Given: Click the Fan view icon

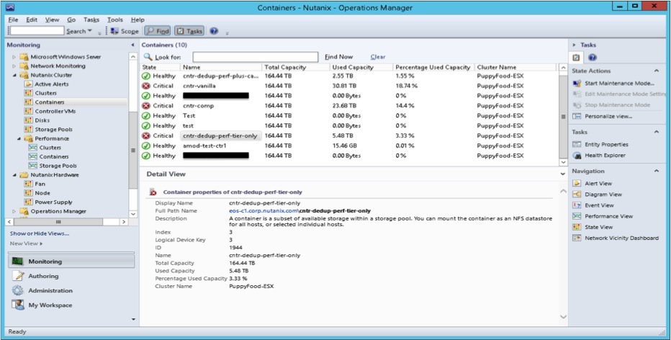Looking at the screenshot, I should [x=28, y=184].
